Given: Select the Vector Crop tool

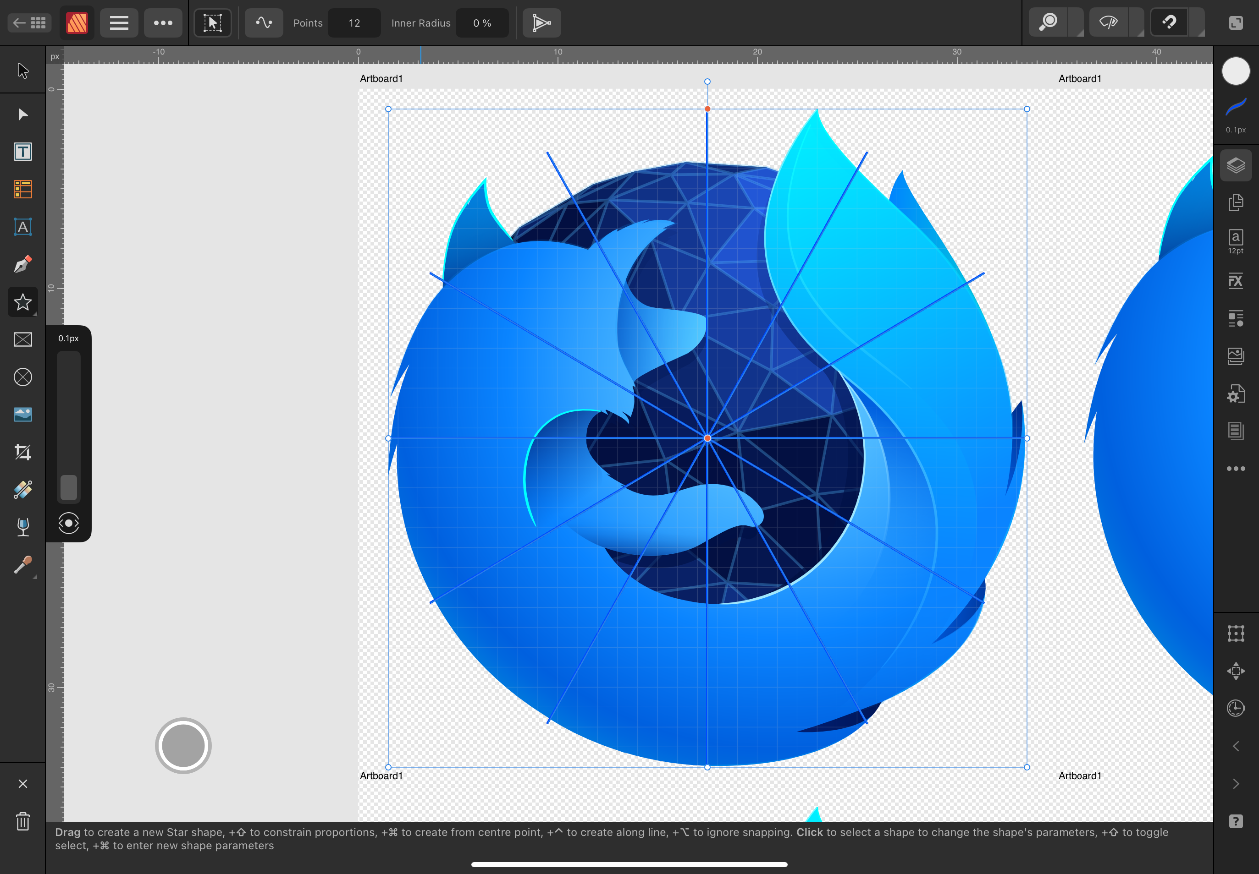Looking at the screenshot, I should 22,452.
